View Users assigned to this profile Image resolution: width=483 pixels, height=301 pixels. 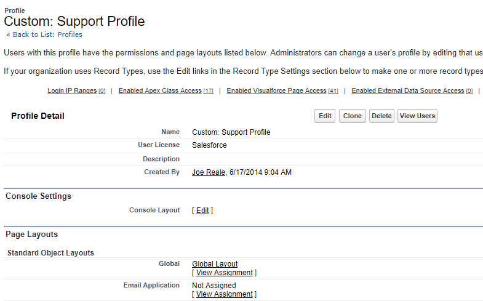point(417,116)
